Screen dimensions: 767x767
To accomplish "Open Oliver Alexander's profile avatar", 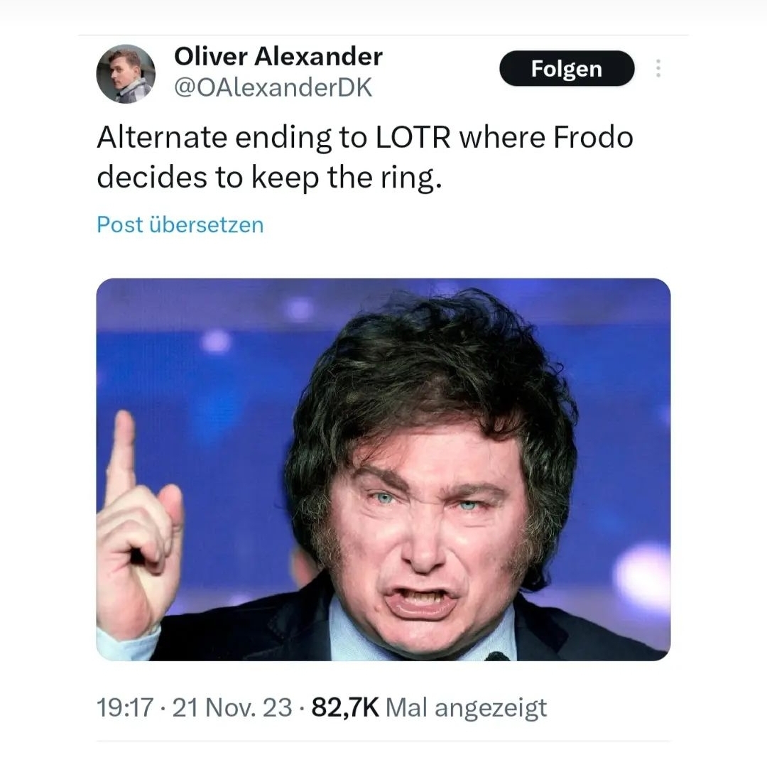I will (126, 74).
